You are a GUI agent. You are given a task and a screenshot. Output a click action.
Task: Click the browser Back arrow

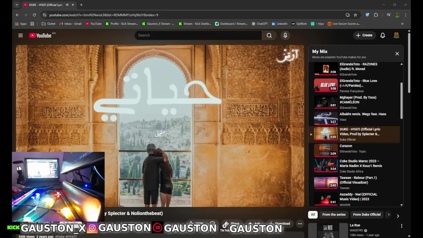[x=17, y=15]
